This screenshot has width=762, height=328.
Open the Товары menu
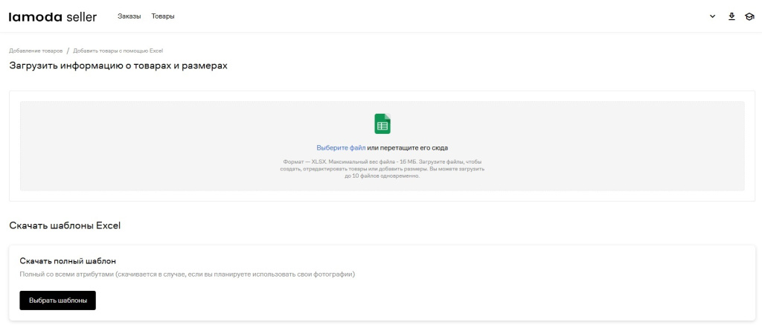pyautogui.click(x=163, y=16)
